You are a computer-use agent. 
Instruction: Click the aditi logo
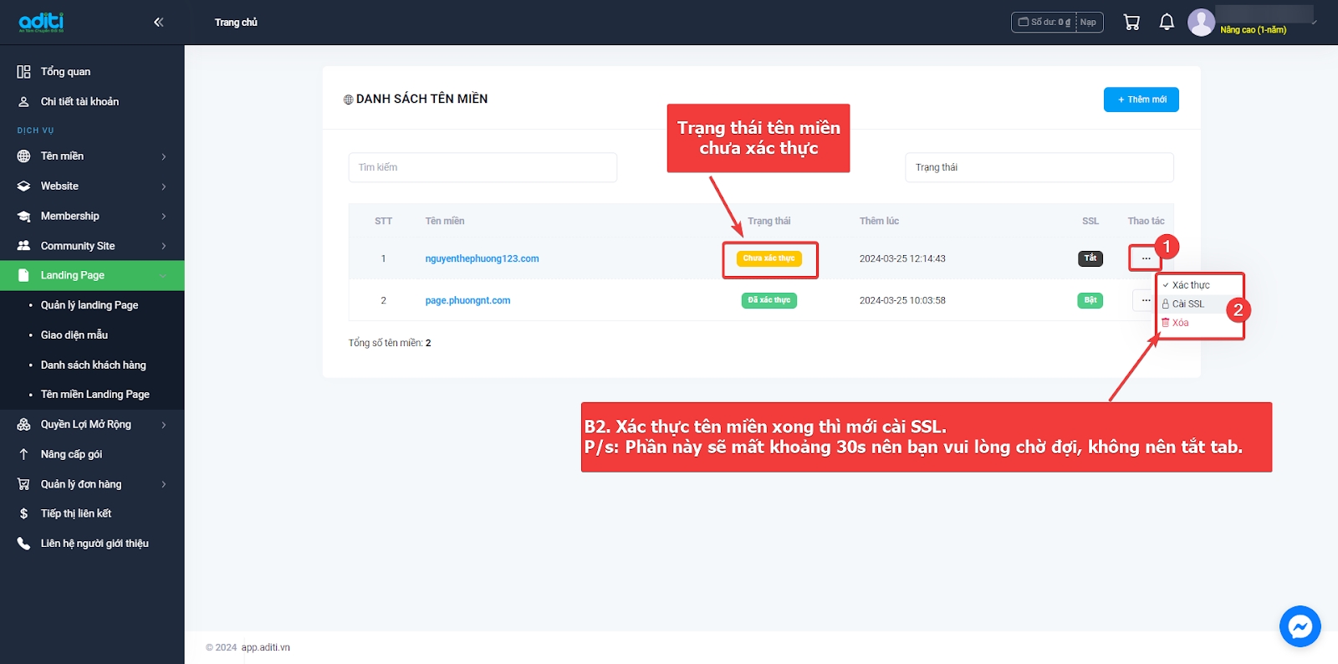point(41,23)
